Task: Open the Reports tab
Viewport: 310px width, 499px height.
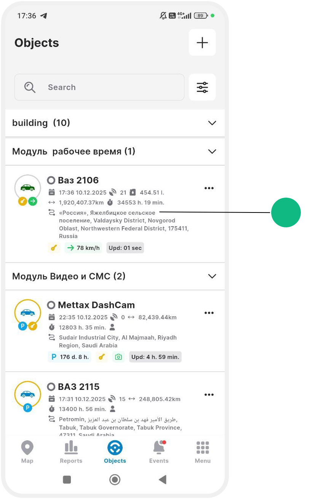Action: tap(71, 452)
